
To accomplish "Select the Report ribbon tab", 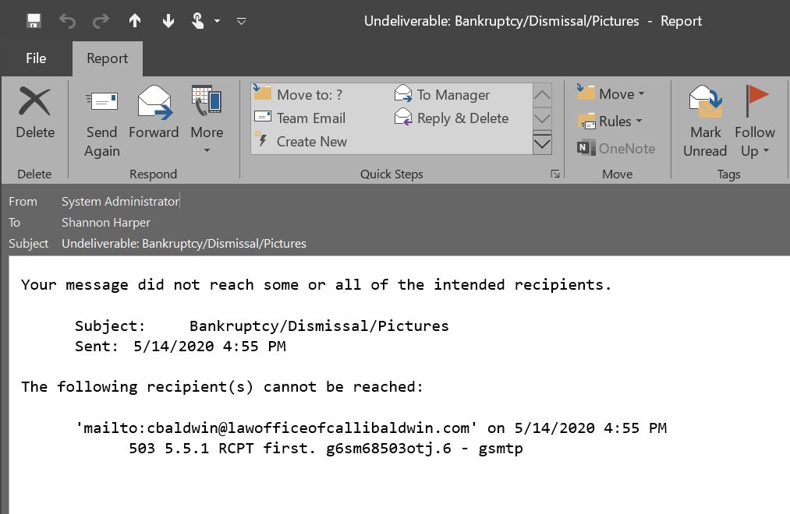I will coord(107,58).
